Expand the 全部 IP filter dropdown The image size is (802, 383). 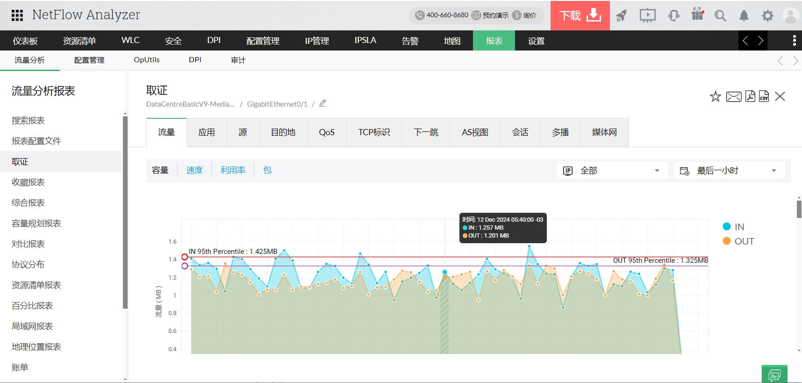(x=612, y=171)
